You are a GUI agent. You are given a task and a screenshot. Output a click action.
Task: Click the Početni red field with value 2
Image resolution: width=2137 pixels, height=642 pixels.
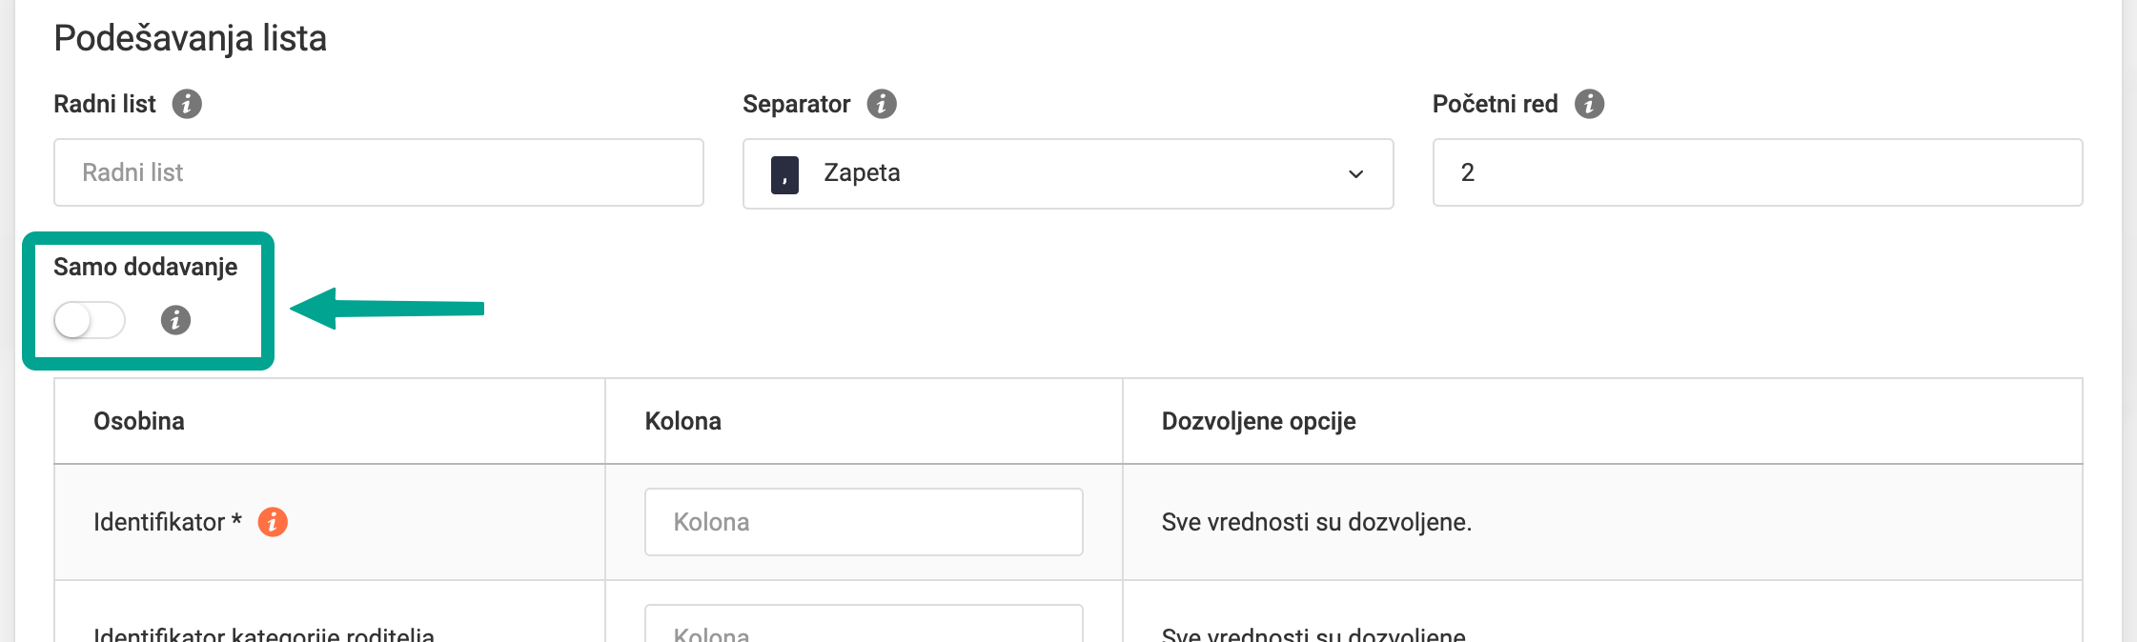click(x=1757, y=172)
